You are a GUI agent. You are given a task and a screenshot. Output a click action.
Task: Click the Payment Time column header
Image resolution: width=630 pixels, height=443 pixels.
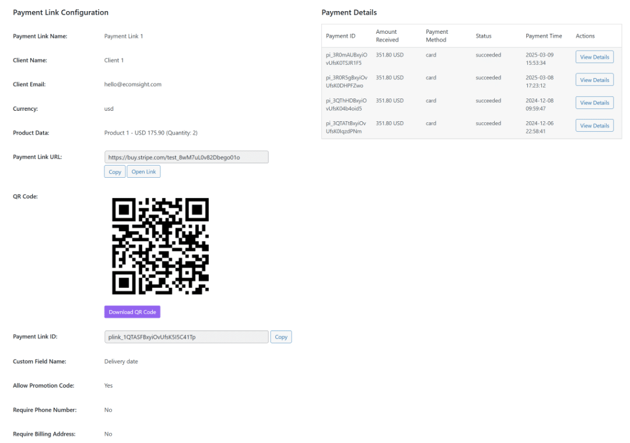click(544, 36)
